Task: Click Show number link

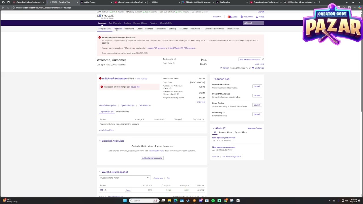Action: [x=141, y=79]
